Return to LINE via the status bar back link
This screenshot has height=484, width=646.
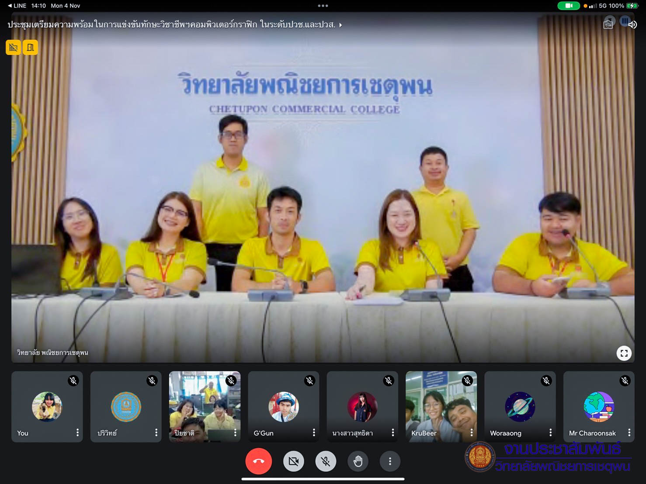tap(17, 6)
